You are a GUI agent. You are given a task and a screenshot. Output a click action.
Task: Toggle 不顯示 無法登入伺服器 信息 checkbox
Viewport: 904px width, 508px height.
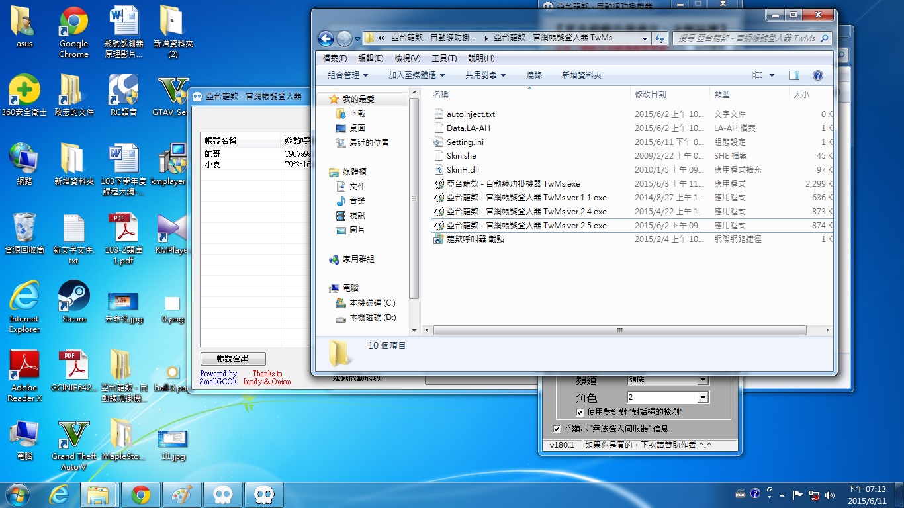click(x=557, y=428)
